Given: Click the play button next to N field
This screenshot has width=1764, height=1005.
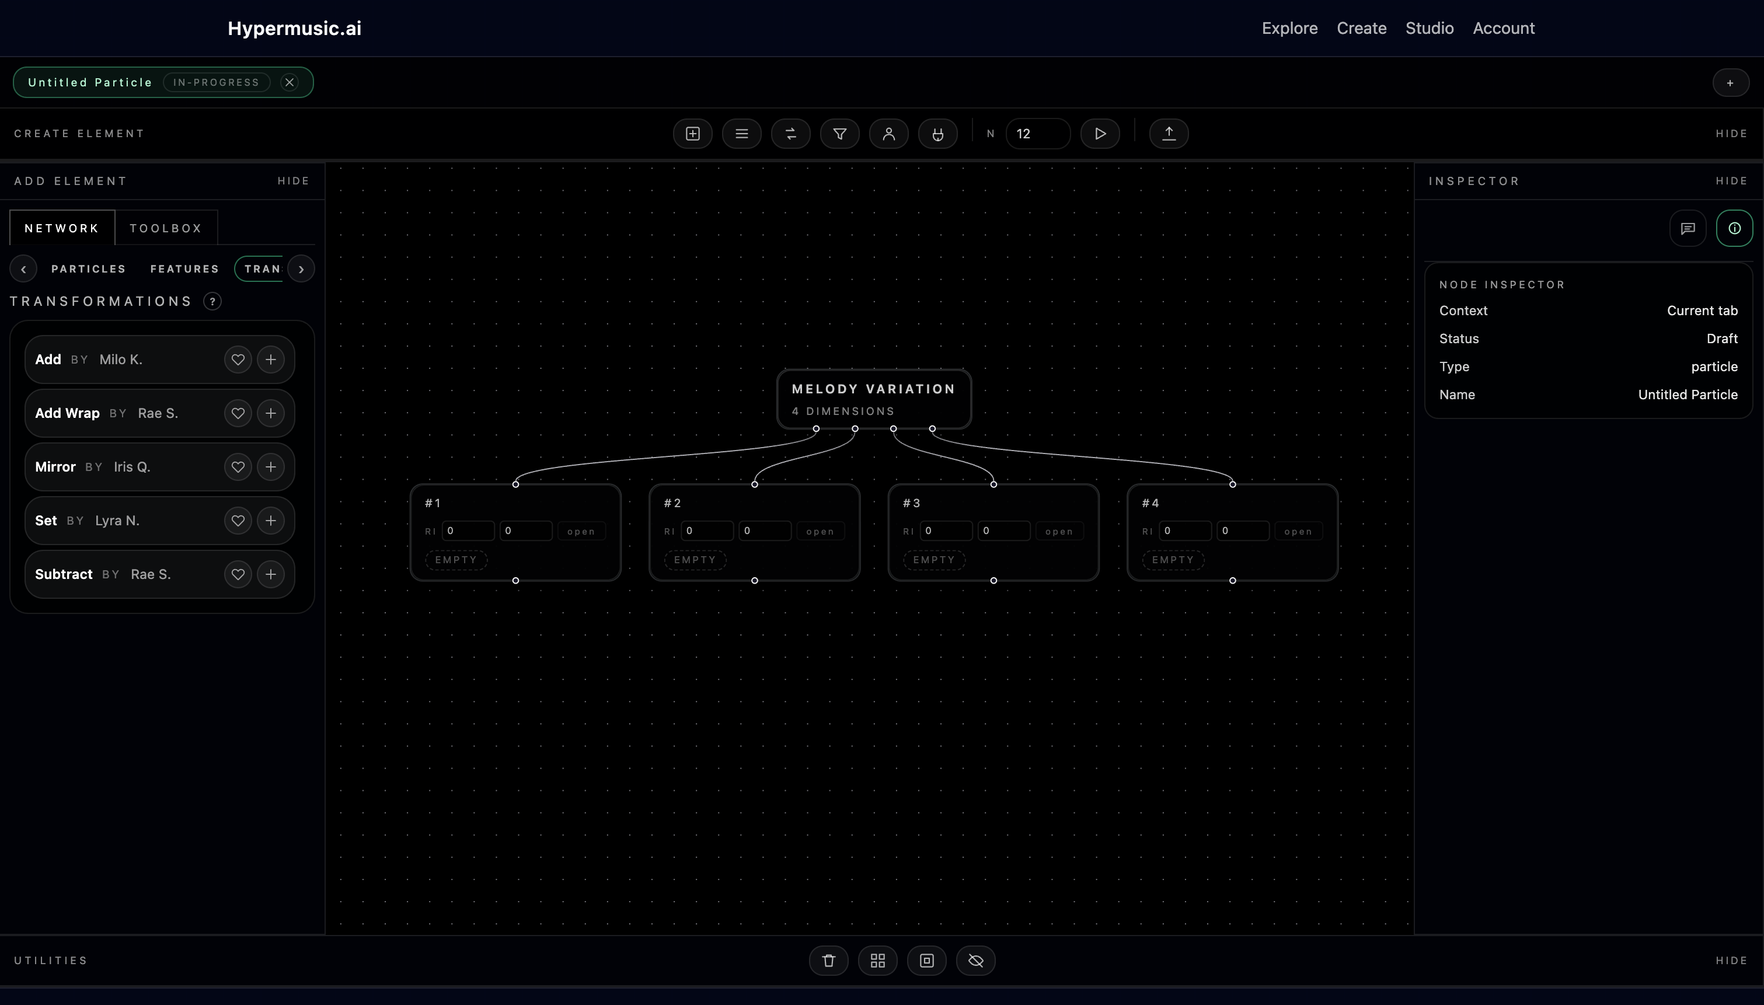Looking at the screenshot, I should pyautogui.click(x=1099, y=134).
